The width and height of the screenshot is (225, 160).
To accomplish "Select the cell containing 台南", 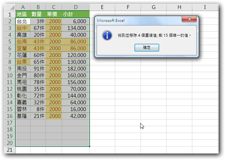I will click(x=23, y=41).
